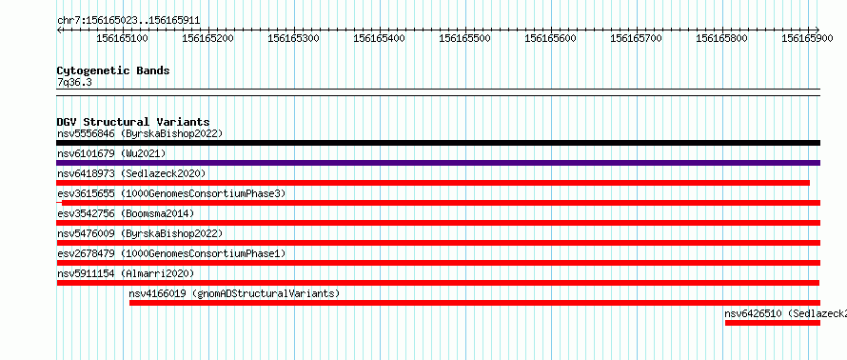Click the 156165900 ruler tick label
The image size is (847, 360).
pyautogui.click(x=808, y=38)
